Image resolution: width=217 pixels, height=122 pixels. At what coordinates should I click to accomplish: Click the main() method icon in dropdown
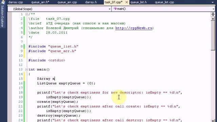(115, 9)
